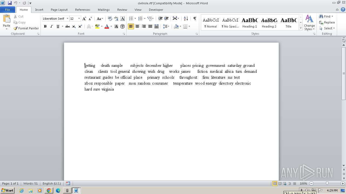346x194 pixels.
Task: Click the Increase Indent icon
Action: (x=167, y=19)
